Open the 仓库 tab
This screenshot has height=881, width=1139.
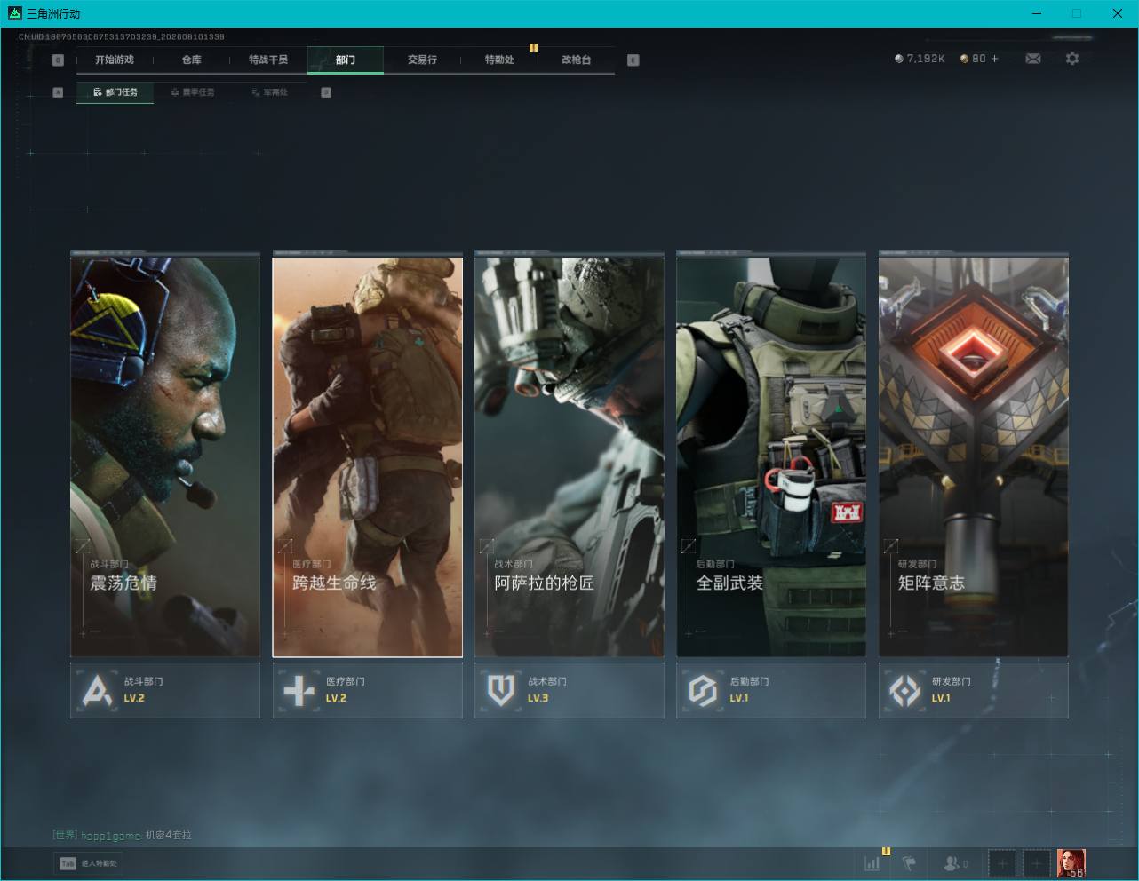pyautogui.click(x=191, y=60)
